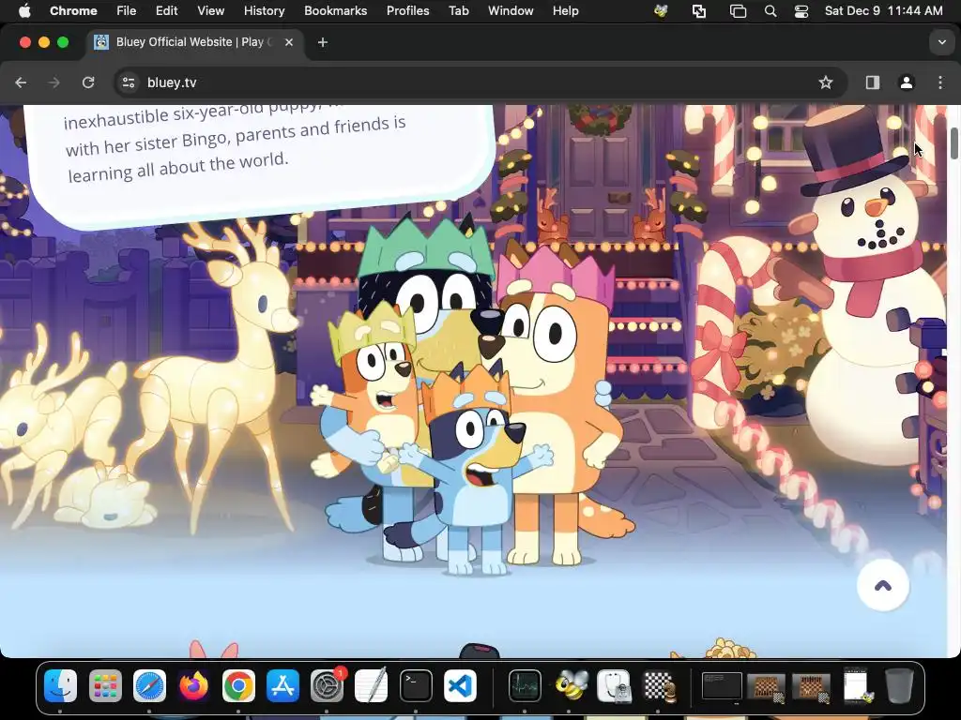Restore the minimized document window in the Dock
The height and width of the screenshot is (720, 961).
coord(856,685)
